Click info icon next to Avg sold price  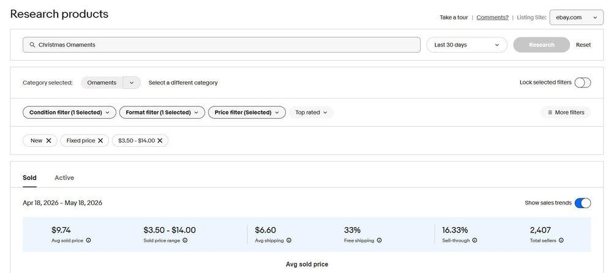[88, 241]
